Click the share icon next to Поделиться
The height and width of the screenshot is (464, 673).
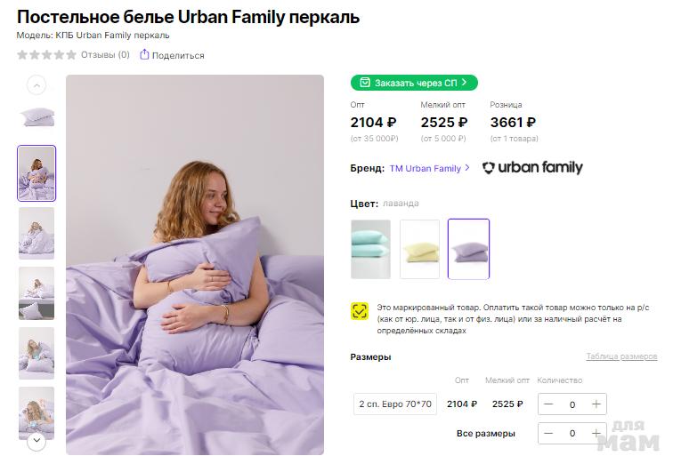click(144, 55)
